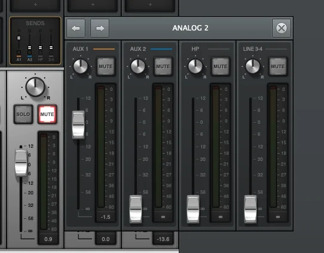Click the HP pan knob
The height and width of the screenshot is (253, 324).
point(195,66)
